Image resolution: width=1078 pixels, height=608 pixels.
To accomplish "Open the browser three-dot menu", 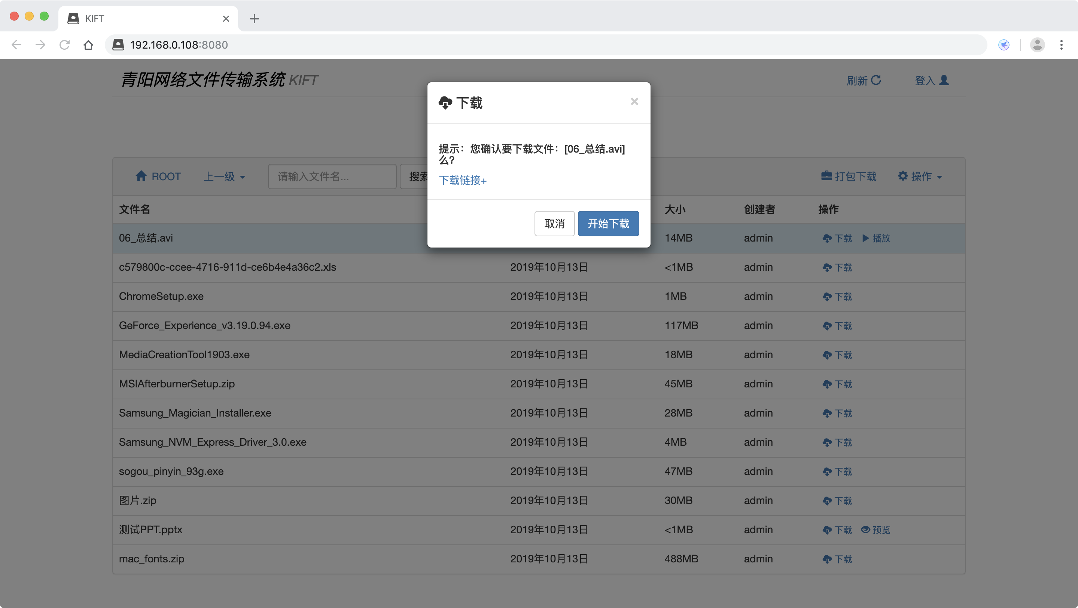I will point(1062,45).
